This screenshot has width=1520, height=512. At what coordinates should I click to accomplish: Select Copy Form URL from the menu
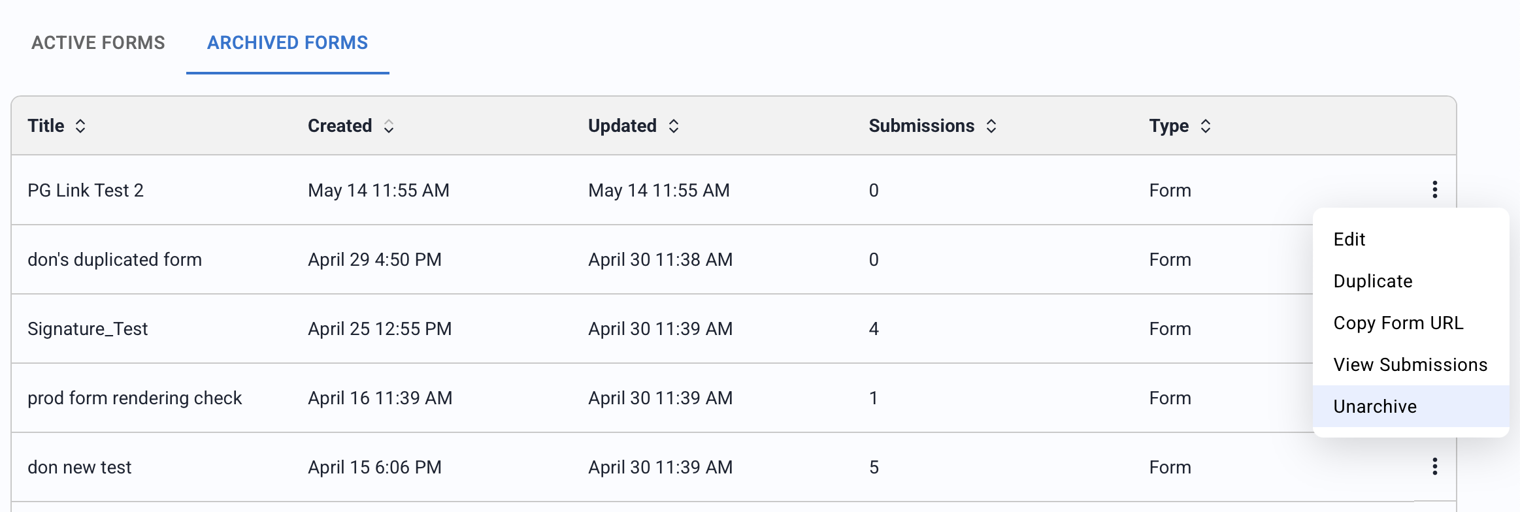[1398, 323]
